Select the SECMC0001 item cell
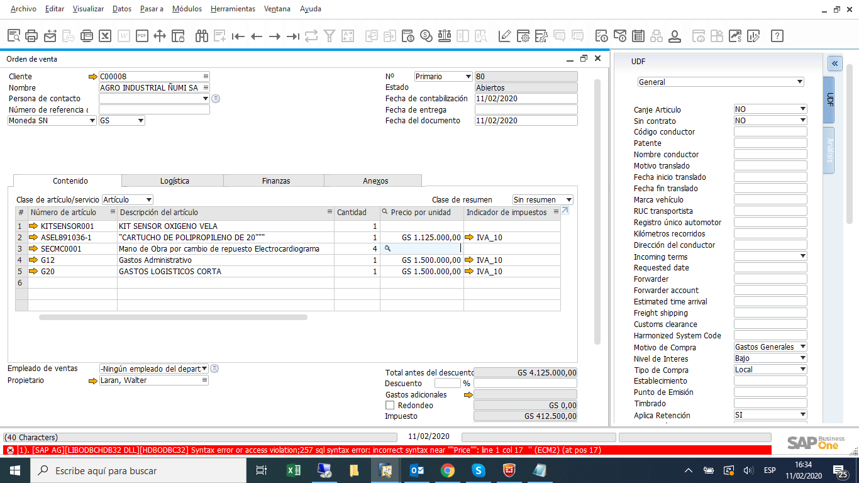 72,248
